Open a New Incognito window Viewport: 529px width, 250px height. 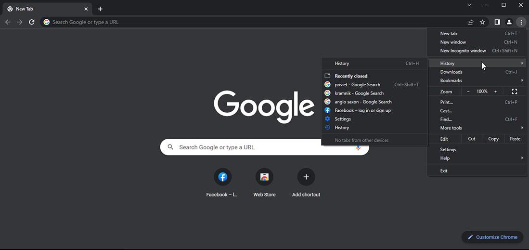click(477, 51)
